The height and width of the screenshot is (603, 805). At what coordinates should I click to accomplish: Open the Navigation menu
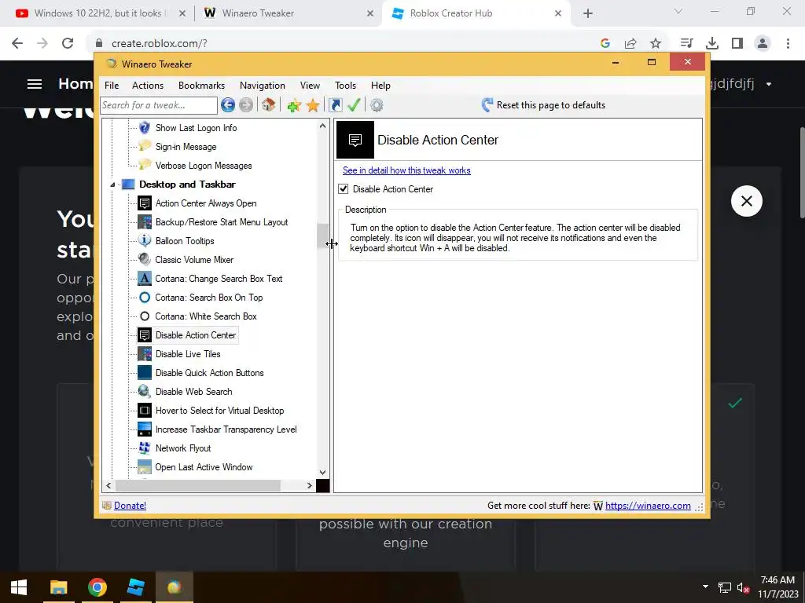263,86
